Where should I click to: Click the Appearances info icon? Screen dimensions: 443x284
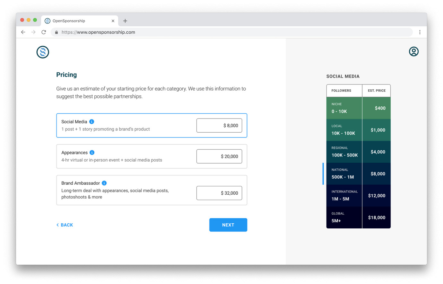point(92,153)
